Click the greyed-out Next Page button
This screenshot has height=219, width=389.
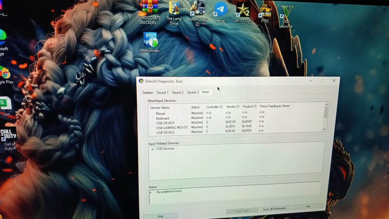(x=242, y=211)
